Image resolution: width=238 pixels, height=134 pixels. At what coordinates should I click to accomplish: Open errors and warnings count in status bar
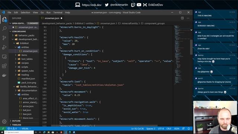12,128
